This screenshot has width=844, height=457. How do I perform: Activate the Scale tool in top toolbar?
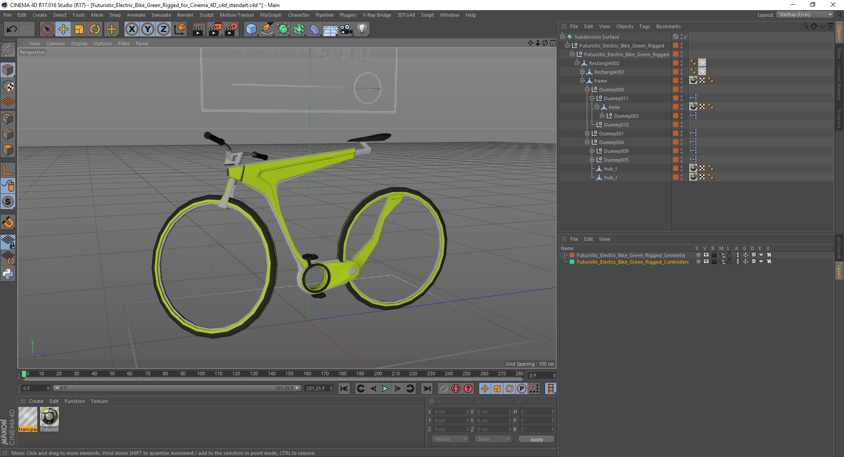pyautogui.click(x=79, y=29)
